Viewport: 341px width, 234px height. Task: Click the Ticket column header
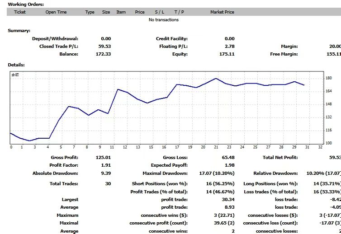click(x=20, y=12)
